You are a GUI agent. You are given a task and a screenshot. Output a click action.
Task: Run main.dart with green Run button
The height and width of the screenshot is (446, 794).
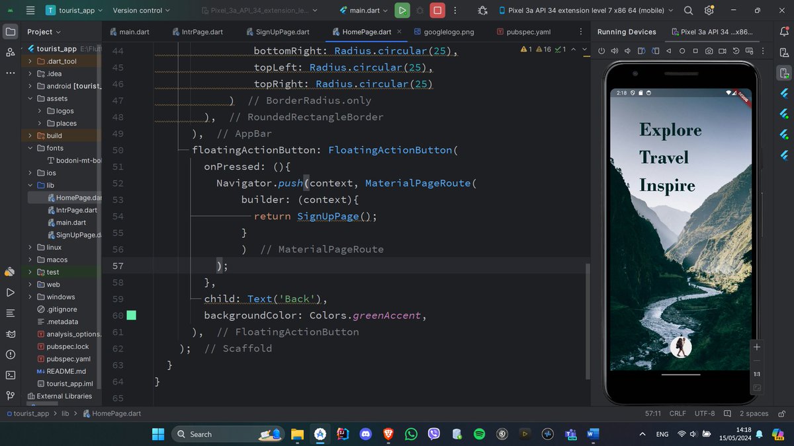coord(402,10)
